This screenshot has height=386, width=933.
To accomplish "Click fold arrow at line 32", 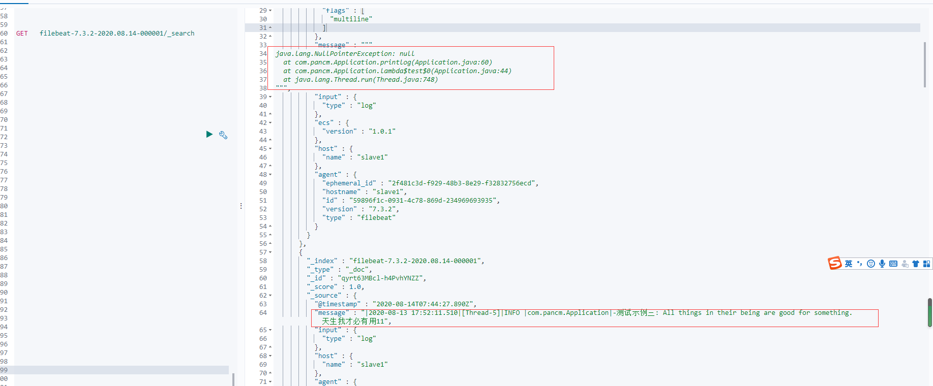I will click(x=270, y=36).
